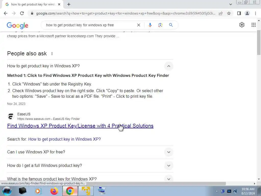Open Chrome side panel
Screen dimensions: 261x196
click(239, 13)
